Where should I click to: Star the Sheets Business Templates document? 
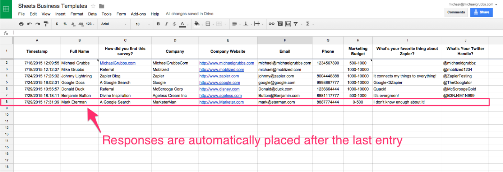pyautogui.click(x=93, y=6)
